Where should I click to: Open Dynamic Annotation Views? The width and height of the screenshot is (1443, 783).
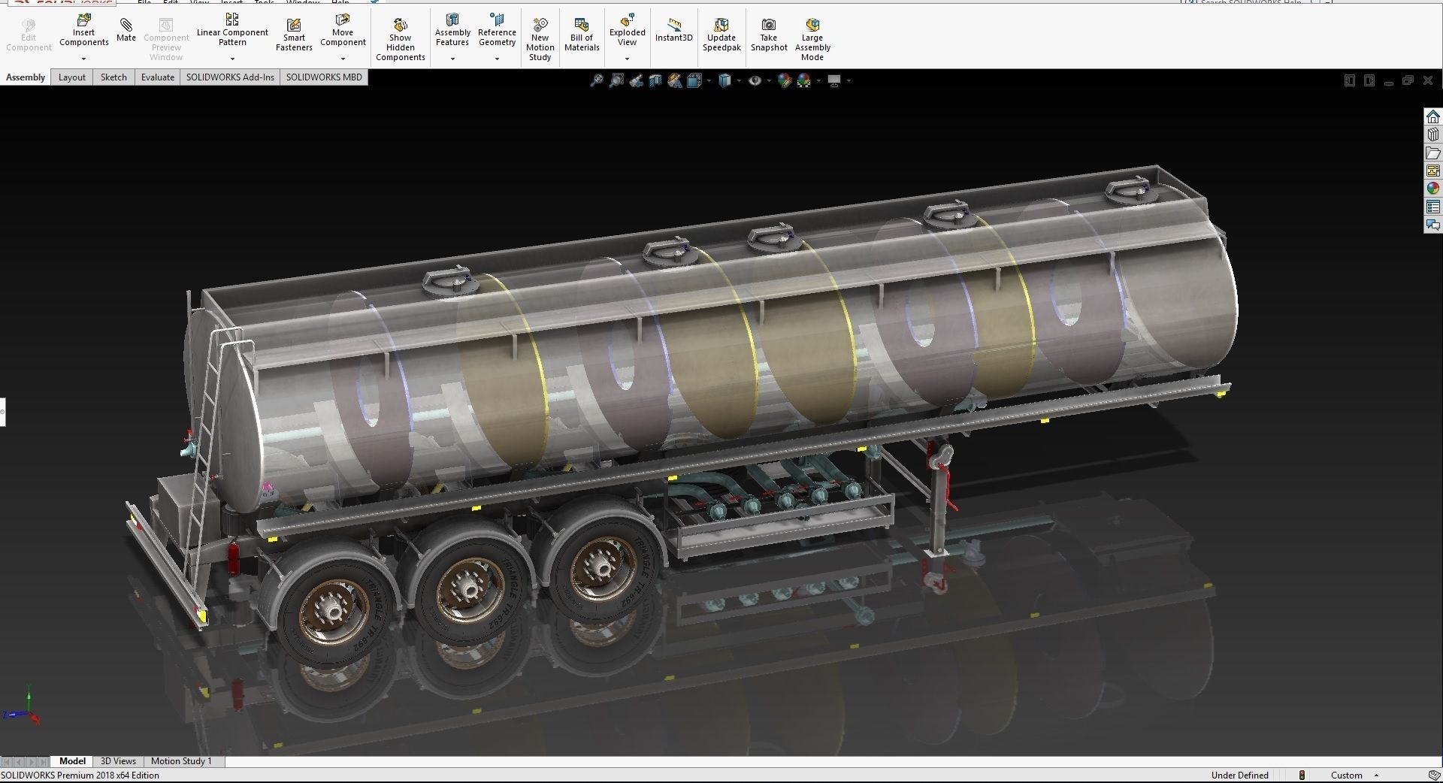coord(675,80)
